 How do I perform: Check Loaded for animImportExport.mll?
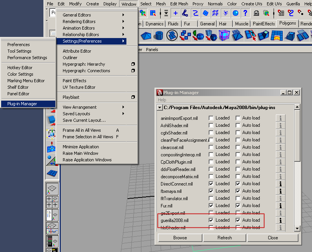211,118
